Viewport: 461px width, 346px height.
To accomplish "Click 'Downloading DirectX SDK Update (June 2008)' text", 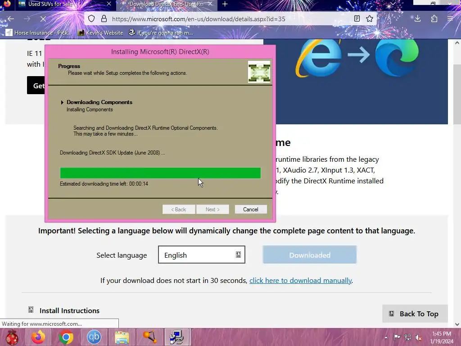I will point(112,153).
